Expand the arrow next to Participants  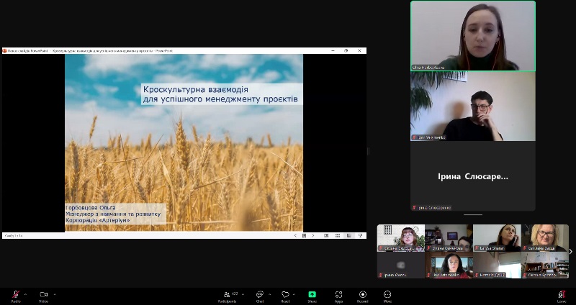244,293
